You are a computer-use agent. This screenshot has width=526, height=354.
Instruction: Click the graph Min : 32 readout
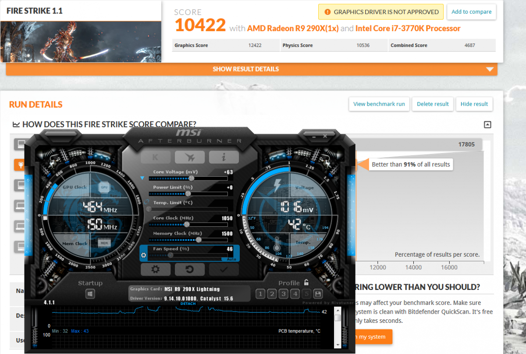pos(60,331)
